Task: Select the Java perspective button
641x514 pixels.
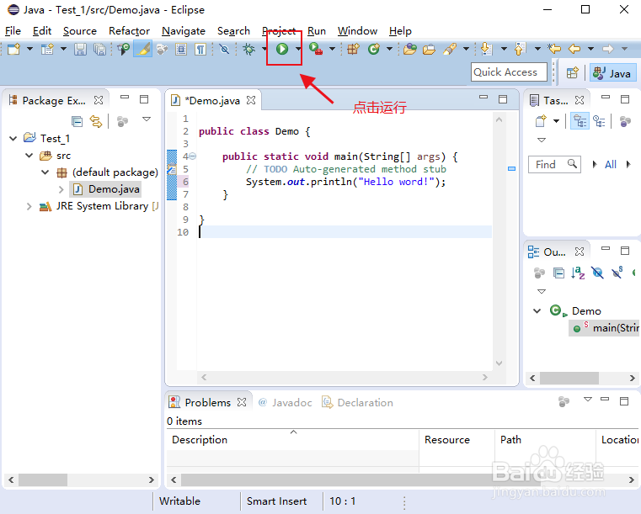Action: click(612, 73)
